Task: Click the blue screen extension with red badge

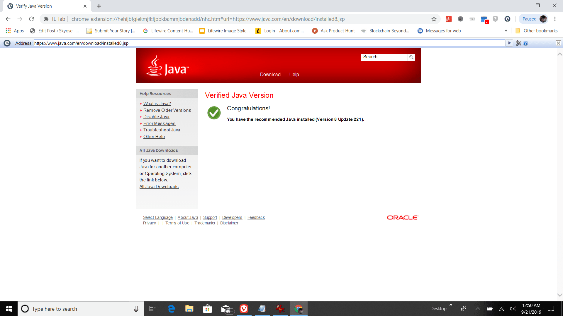Action: [x=484, y=19]
